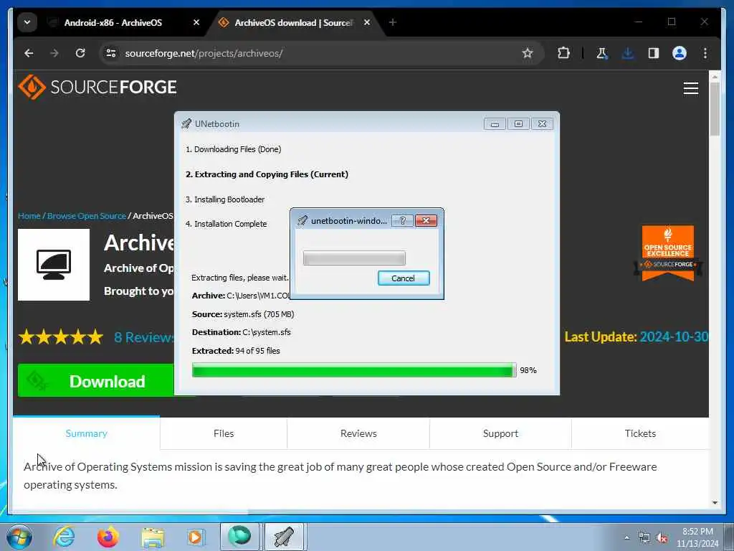Open the browser extensions puzzle icon
Viewport: 734px width, 551px height.
563,53
